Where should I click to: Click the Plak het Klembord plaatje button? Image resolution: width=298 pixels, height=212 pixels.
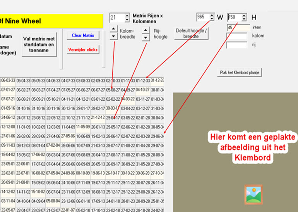coord(239,72)
